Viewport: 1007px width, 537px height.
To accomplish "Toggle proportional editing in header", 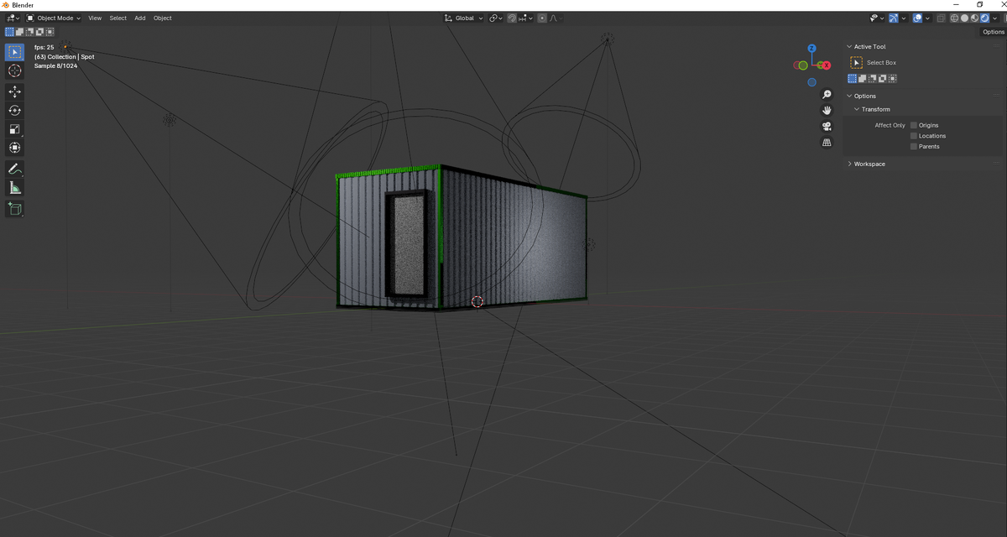I will click(x=542, y=18).
